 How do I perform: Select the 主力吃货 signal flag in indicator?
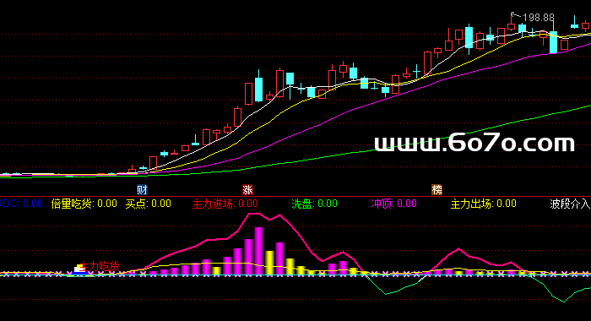coord(100,266)
